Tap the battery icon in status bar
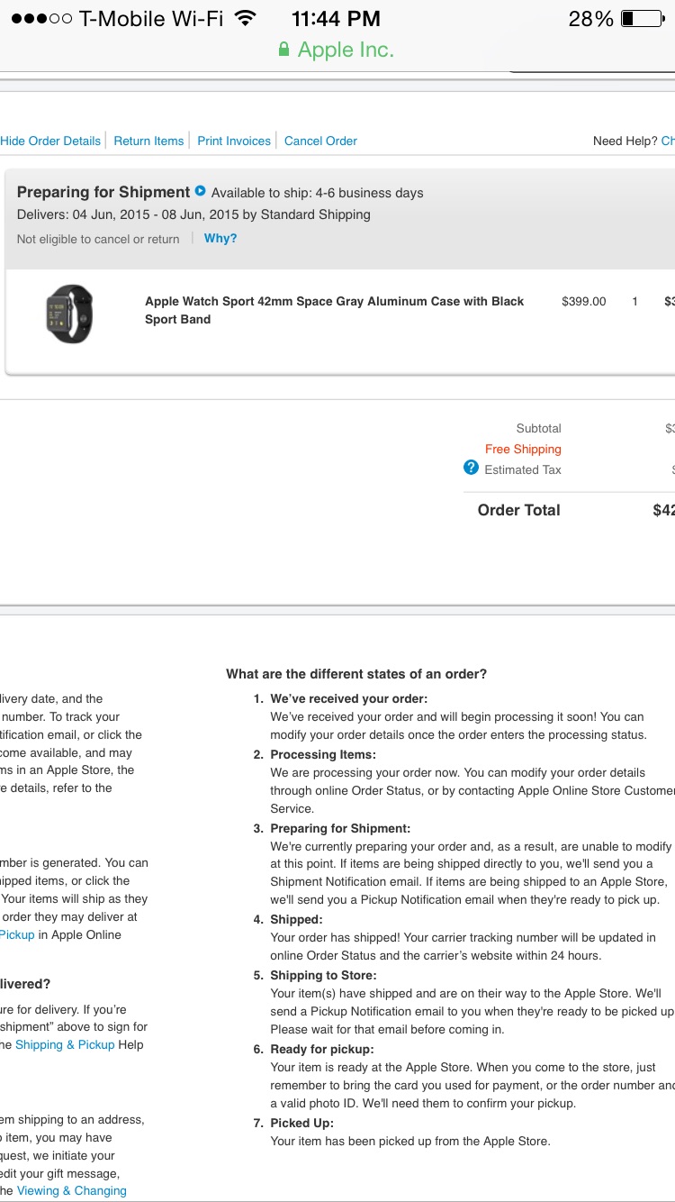675x1202 pixels. (x=642, y=18)
